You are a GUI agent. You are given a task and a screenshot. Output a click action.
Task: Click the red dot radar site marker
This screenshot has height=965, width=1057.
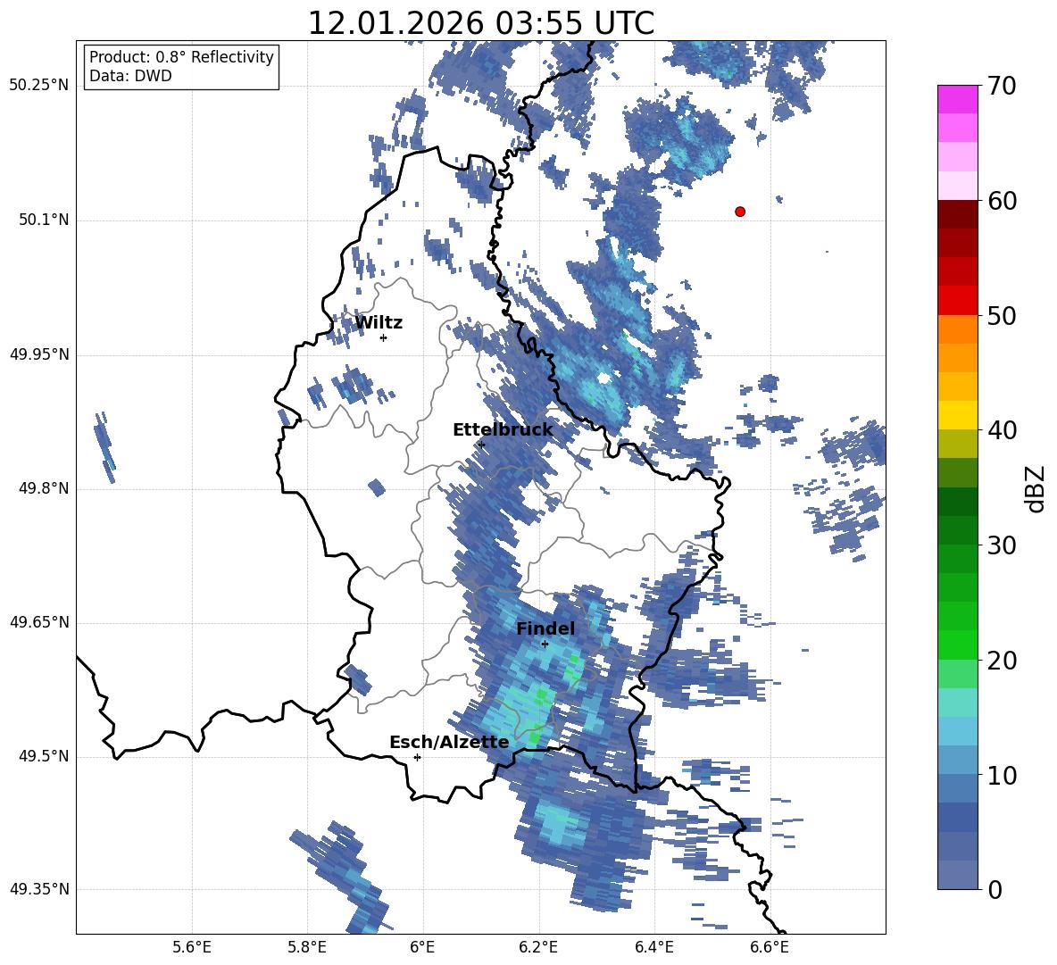click(739, 212)
